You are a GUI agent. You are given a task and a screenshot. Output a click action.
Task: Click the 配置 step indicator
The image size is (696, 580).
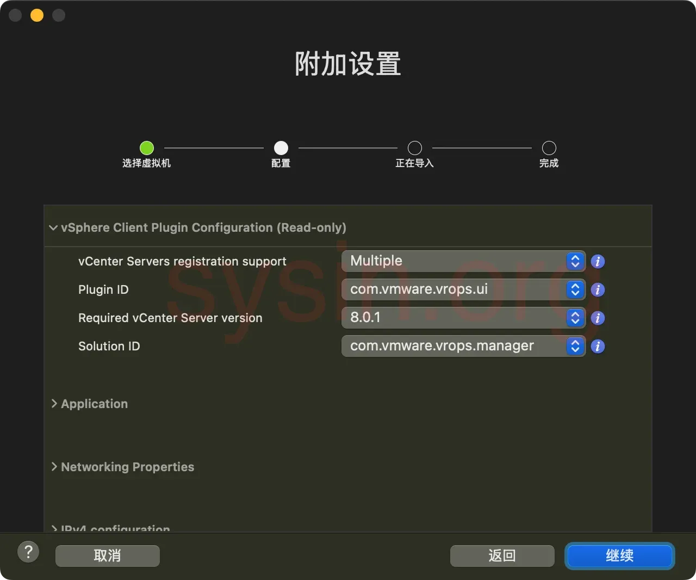tap(281, 148)
